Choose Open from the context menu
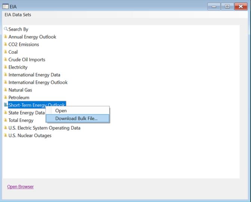 coord(78,111)
